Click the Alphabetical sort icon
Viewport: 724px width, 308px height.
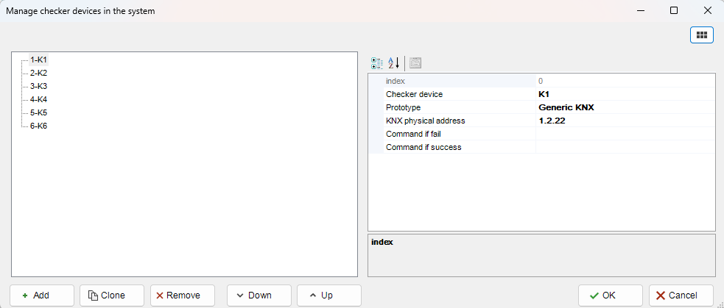click(x=393, y=63)
